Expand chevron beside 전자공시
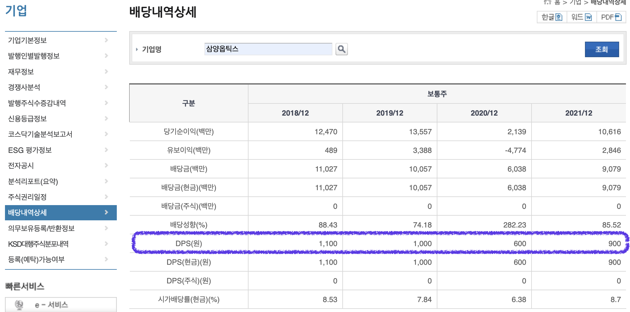 coord(106,165)
